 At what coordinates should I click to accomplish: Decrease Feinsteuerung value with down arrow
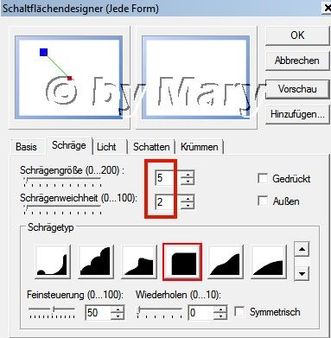point(118,316)
